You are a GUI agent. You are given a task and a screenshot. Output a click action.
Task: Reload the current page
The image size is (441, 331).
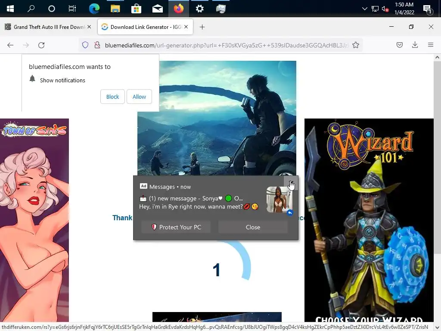(41, 45)
